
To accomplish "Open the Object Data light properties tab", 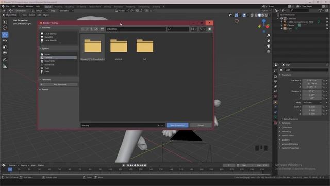I will click(275, 117).
